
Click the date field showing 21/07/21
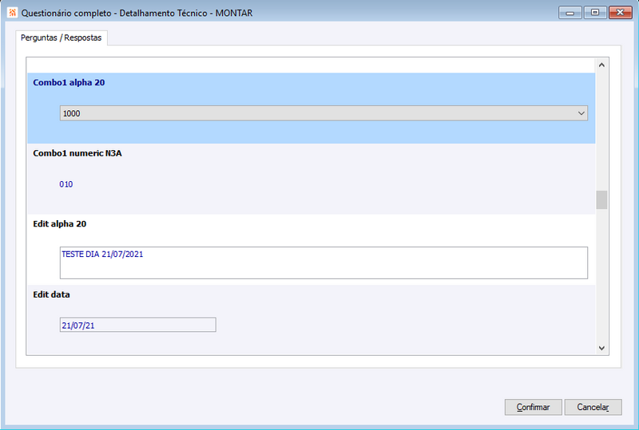[x=137, y=325]
